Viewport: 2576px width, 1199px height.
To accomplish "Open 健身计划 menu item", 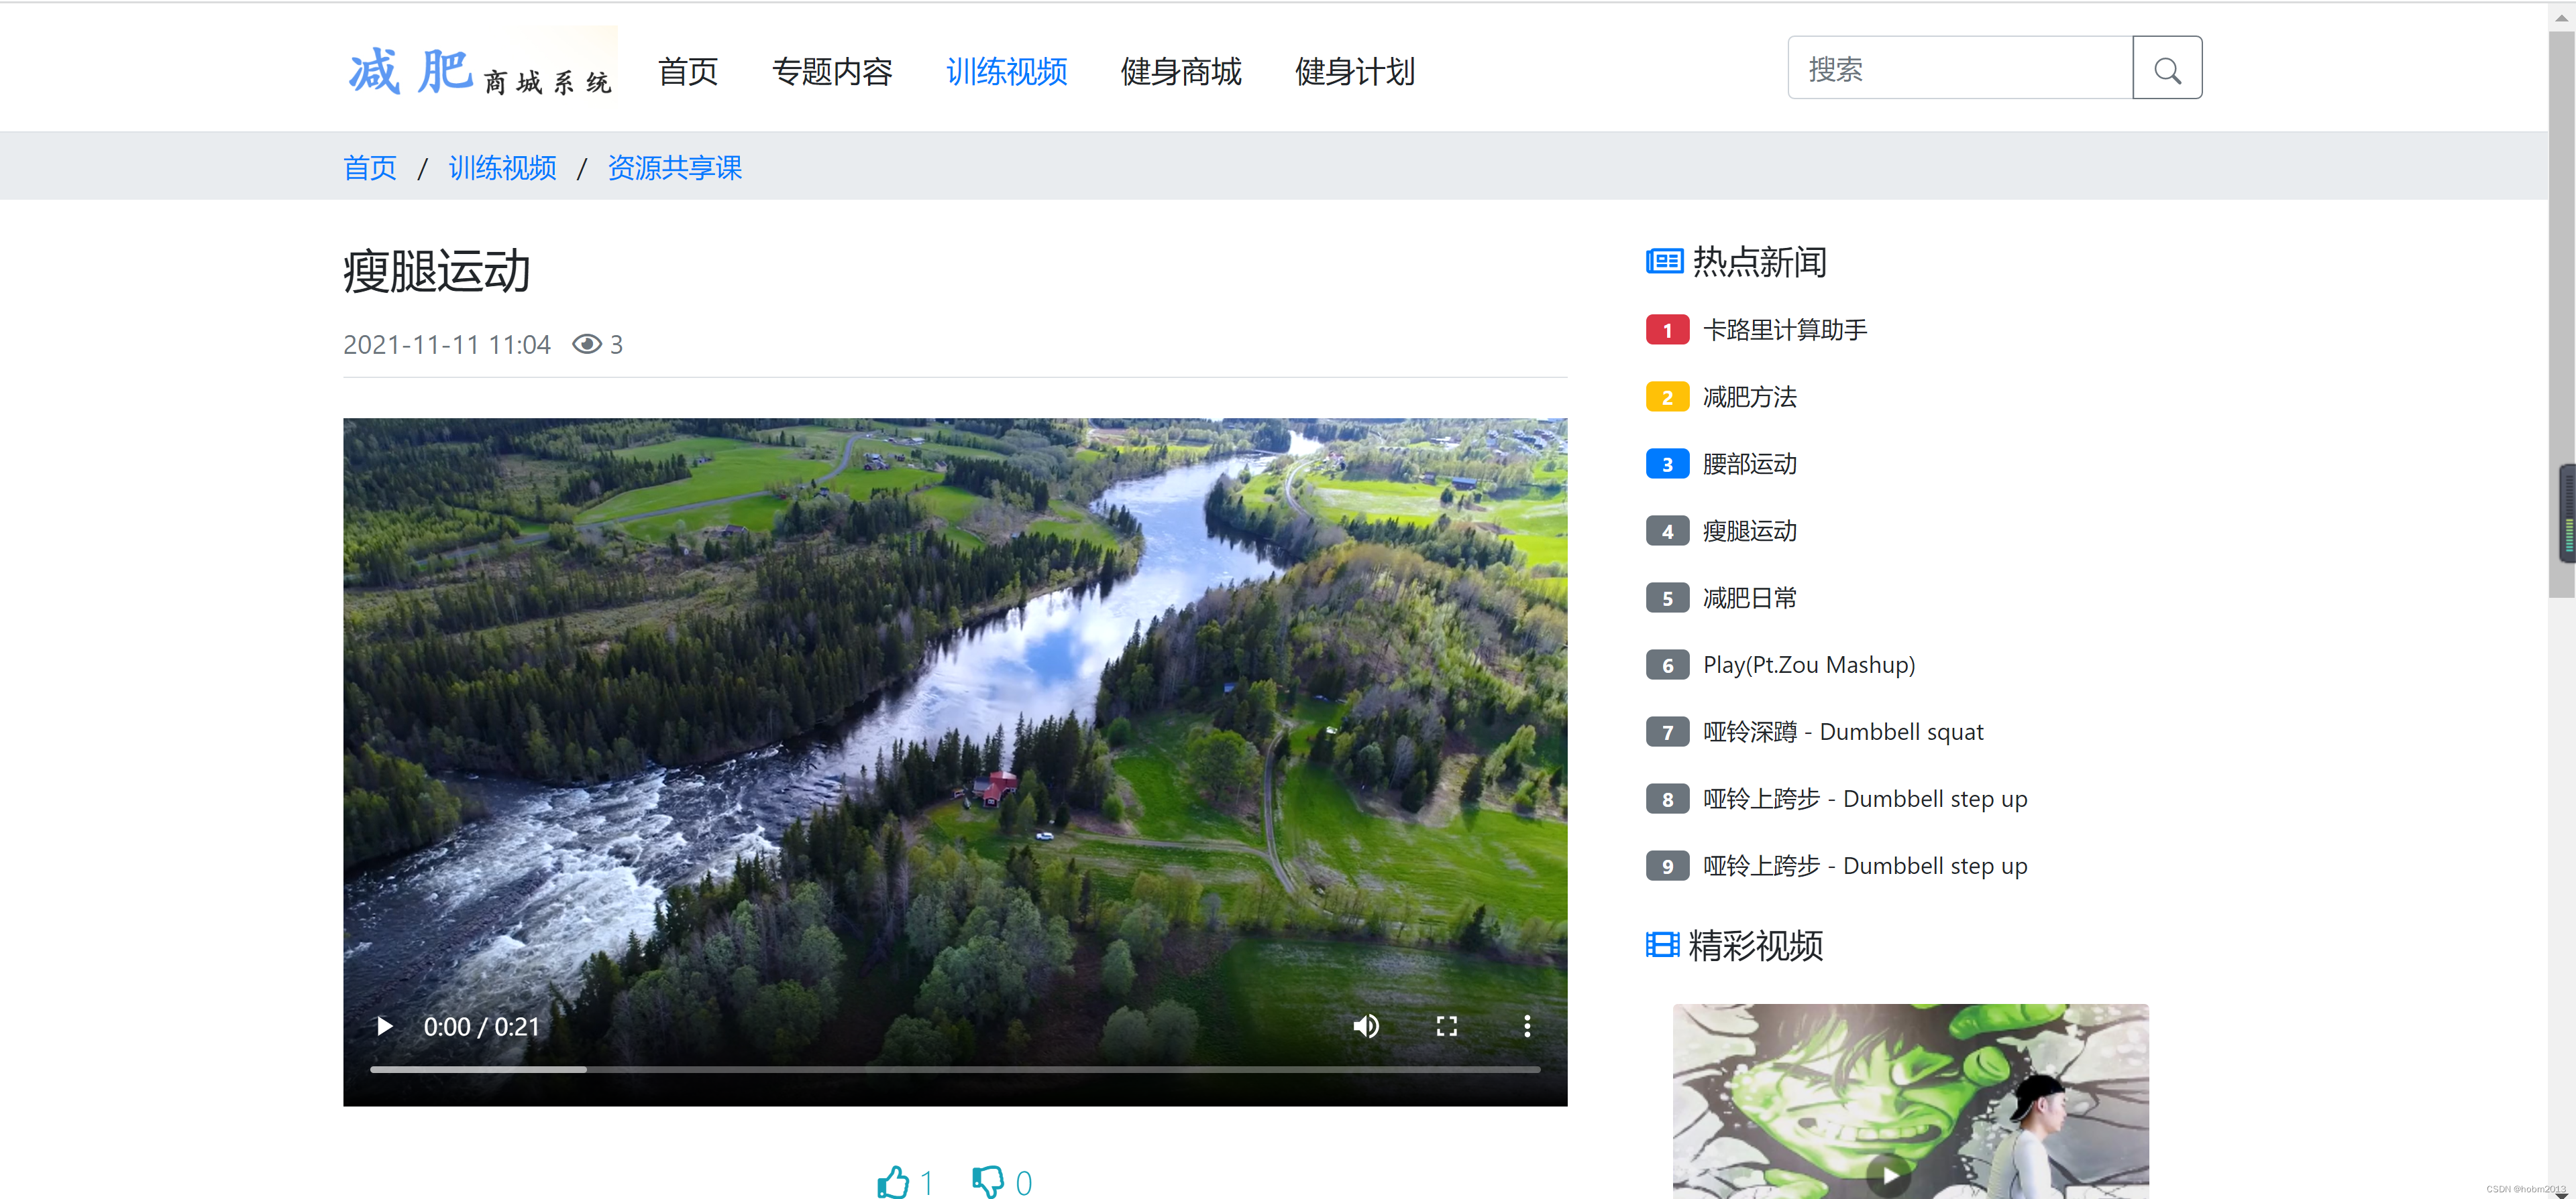I will [x=1355, y=72].
